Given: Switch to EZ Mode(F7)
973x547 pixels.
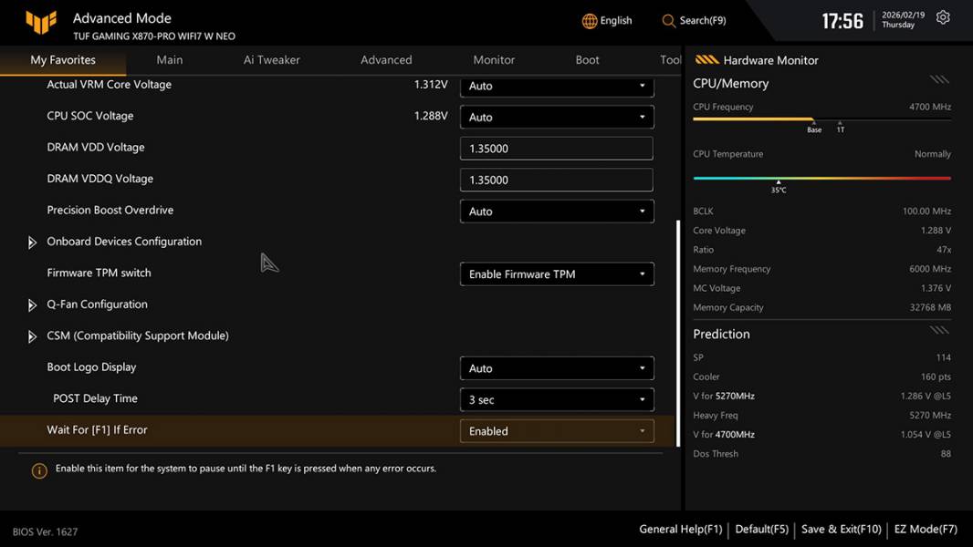Looking at the screenshot, I should (x=925, y=529).
